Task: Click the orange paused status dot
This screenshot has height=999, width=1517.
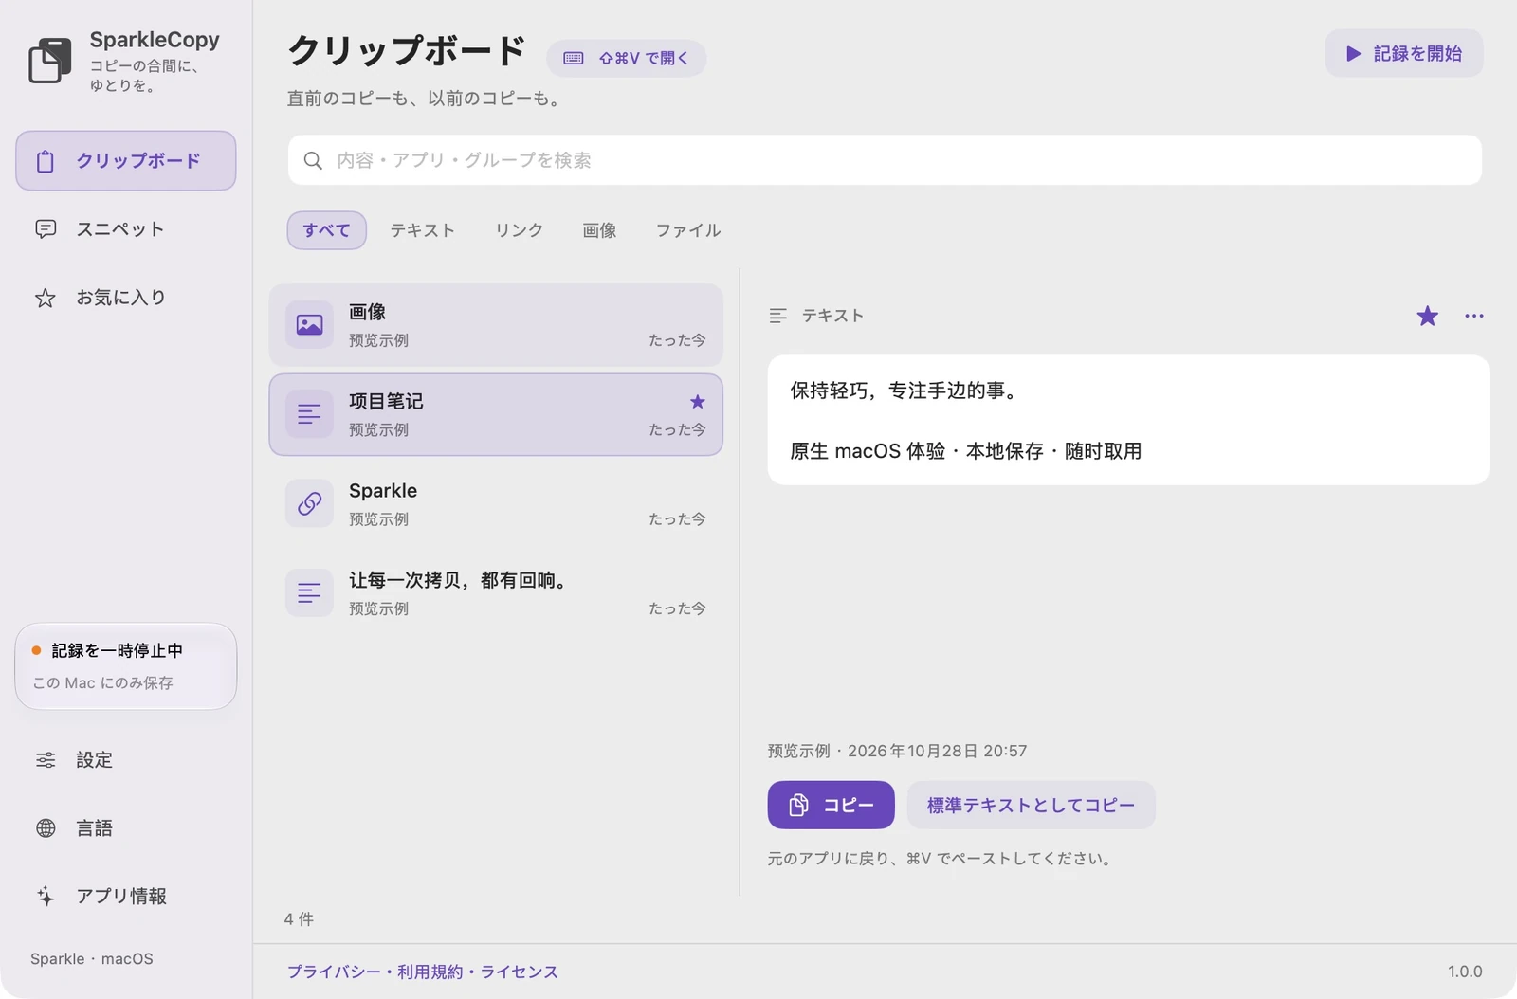Action: [x=36, y=650]
